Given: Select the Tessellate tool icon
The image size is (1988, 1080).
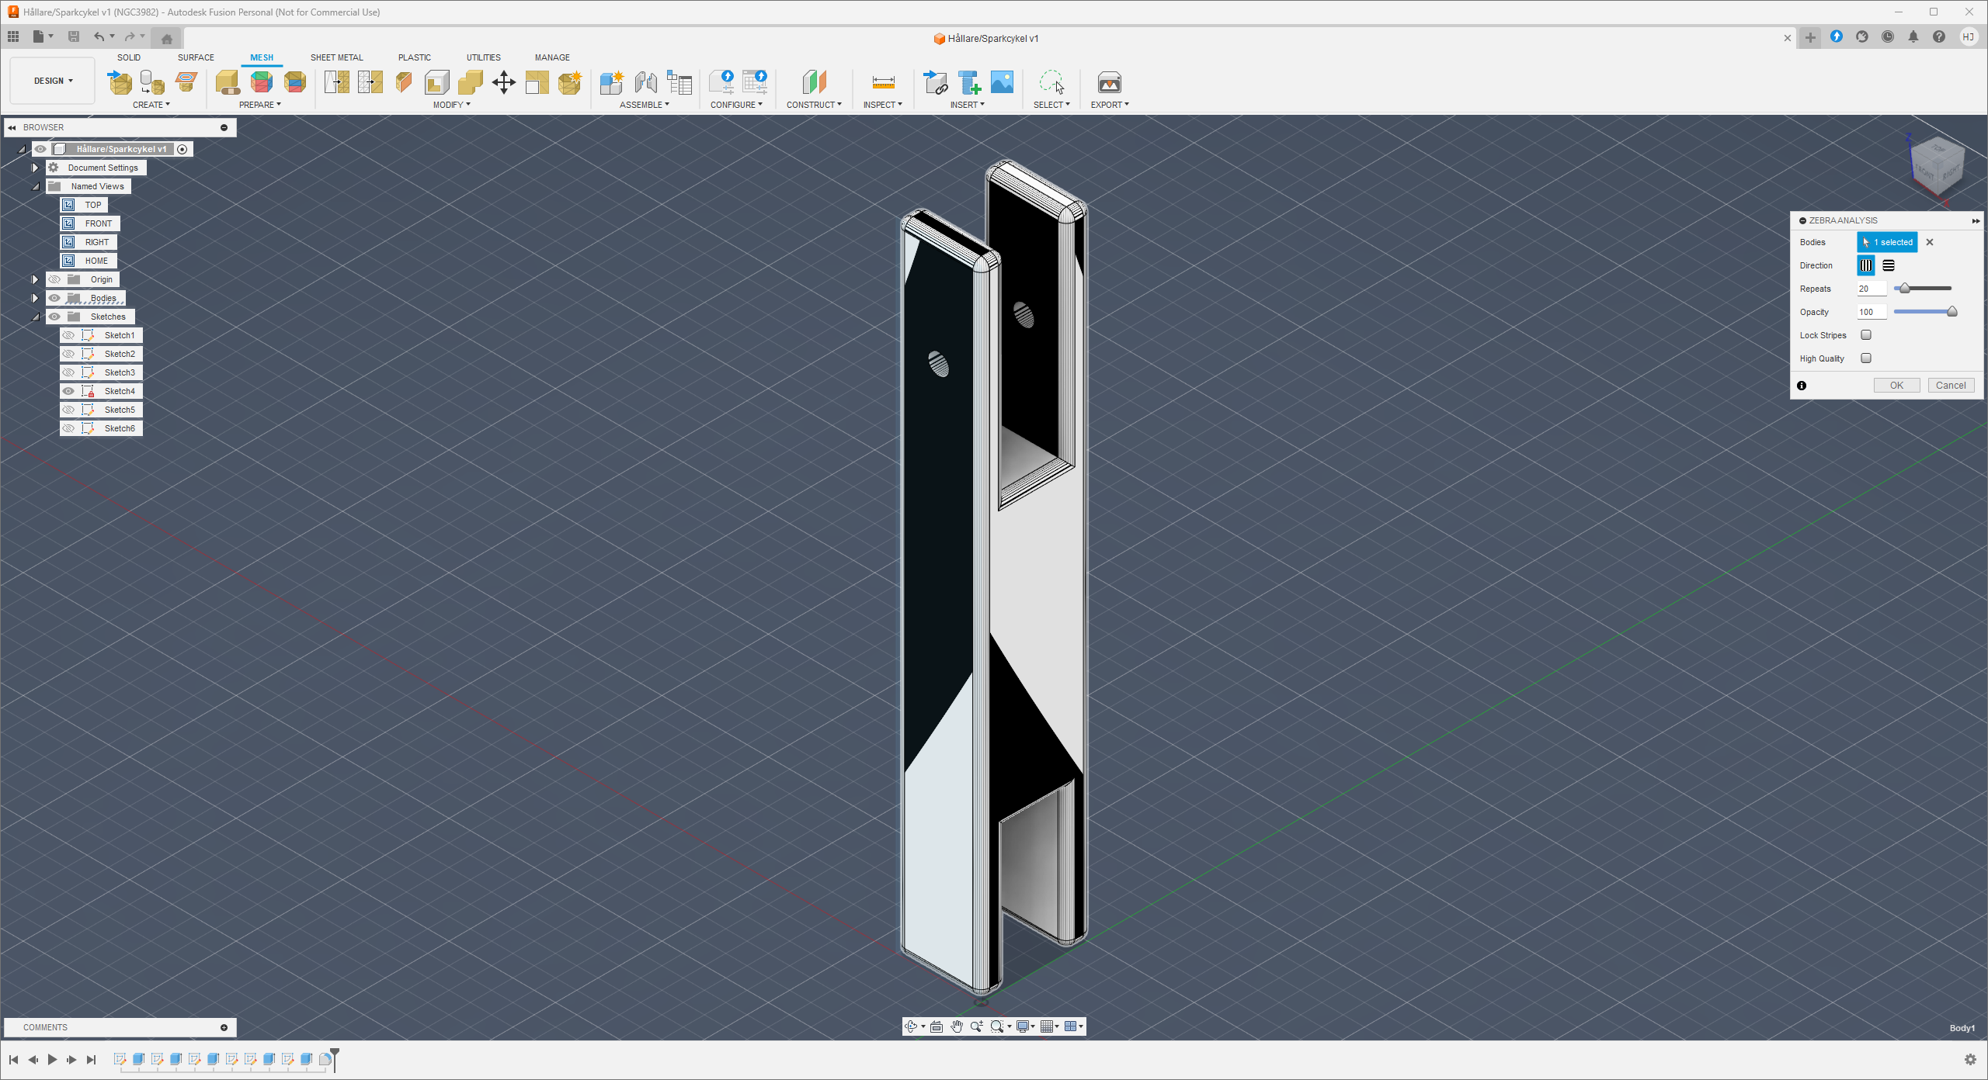Looking at the screenshot, I should pos(152,82).
